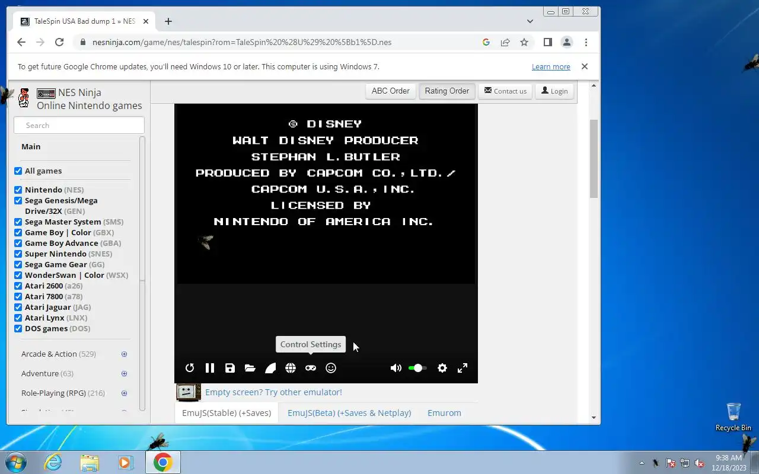This screenshot has height=474, width=759.
Task: Save game state with floppy disk icon
Action: [x=230, y=368]
